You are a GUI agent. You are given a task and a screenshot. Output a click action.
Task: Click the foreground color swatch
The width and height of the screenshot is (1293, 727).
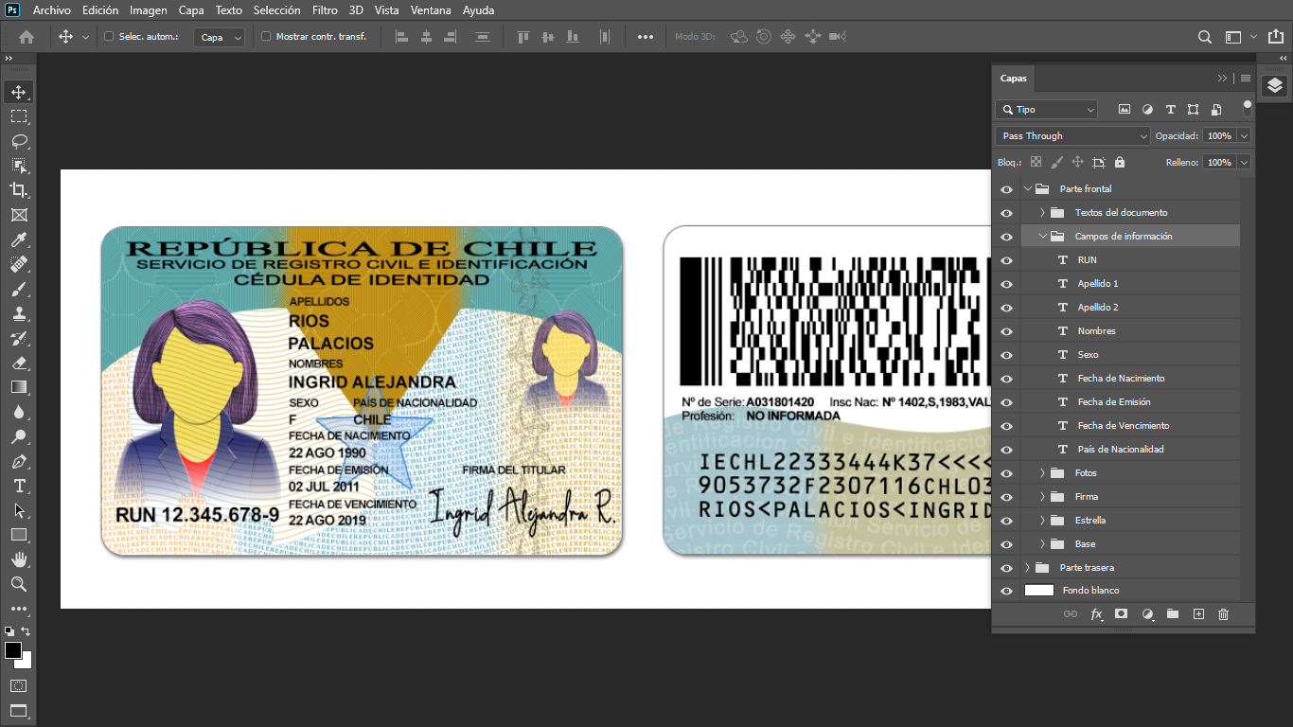tap(12, 650)
